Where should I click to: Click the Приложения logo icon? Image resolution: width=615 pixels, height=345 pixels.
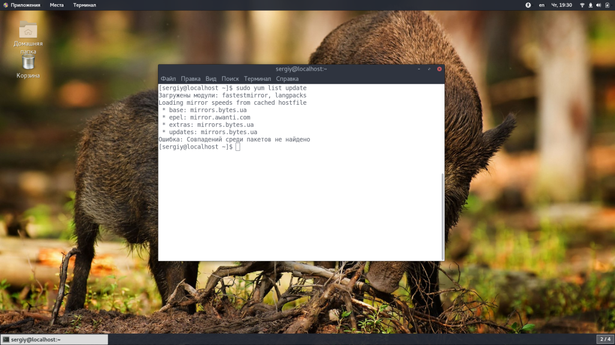click(5, 5)
